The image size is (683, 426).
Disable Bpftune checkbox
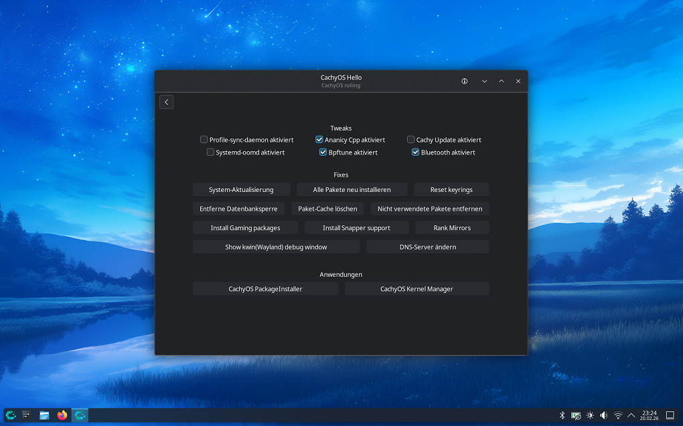pos(323,152)
